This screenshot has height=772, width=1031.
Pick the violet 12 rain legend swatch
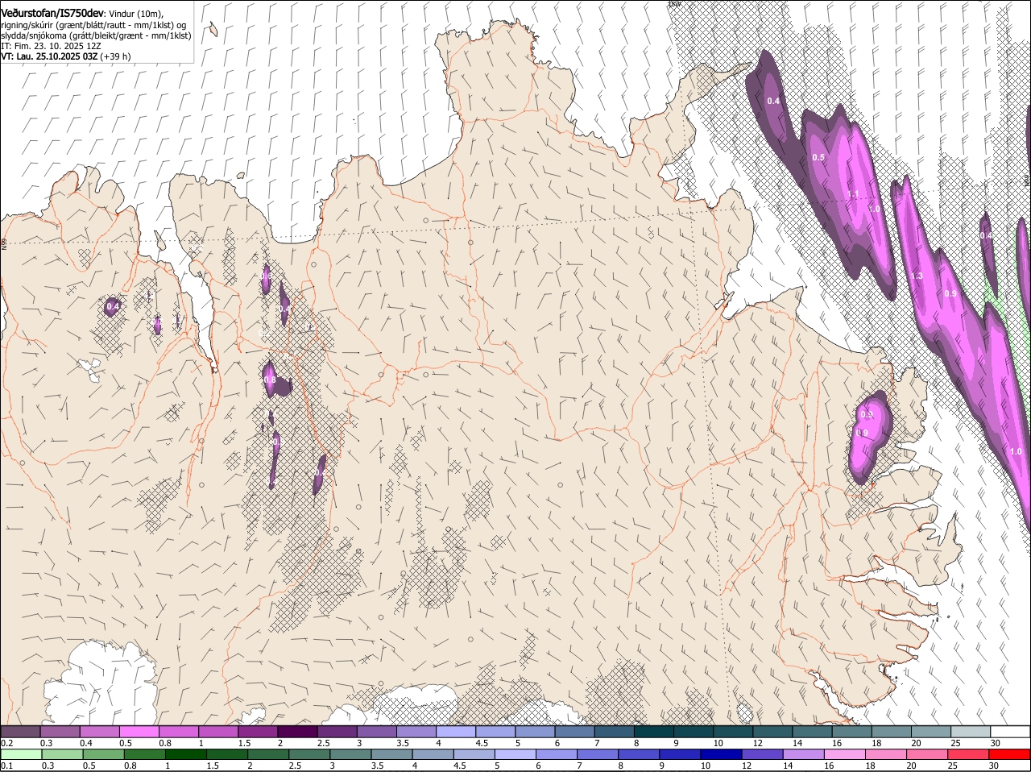(x=761, y=754)
